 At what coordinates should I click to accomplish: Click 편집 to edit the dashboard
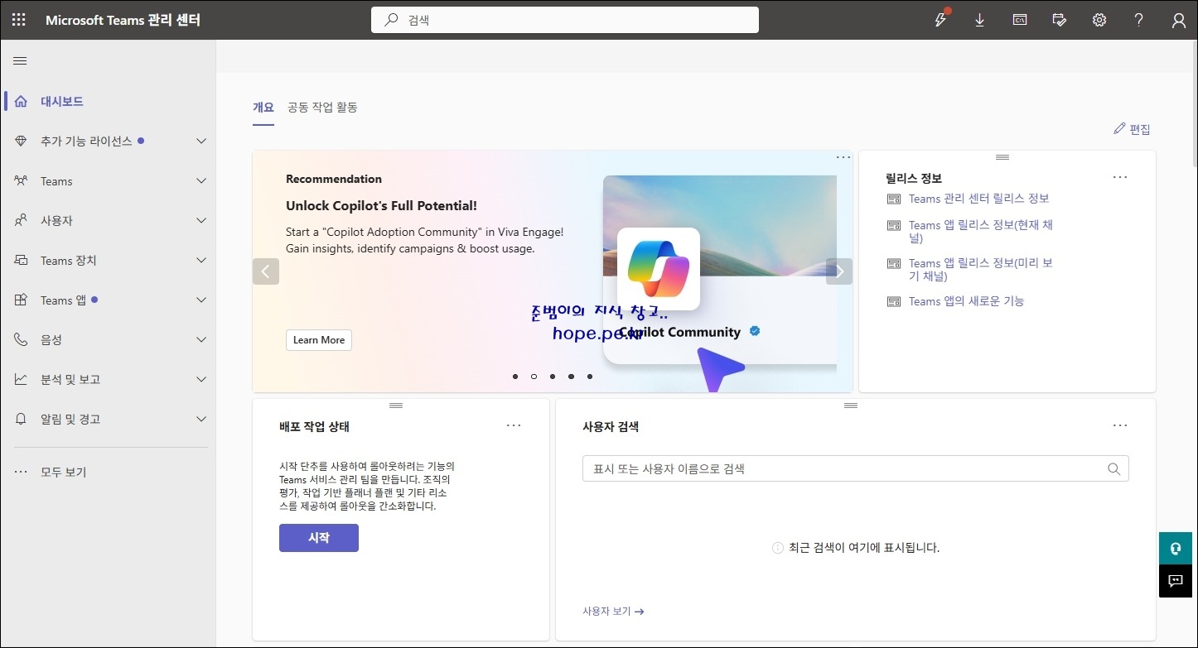click(1132, 129)
